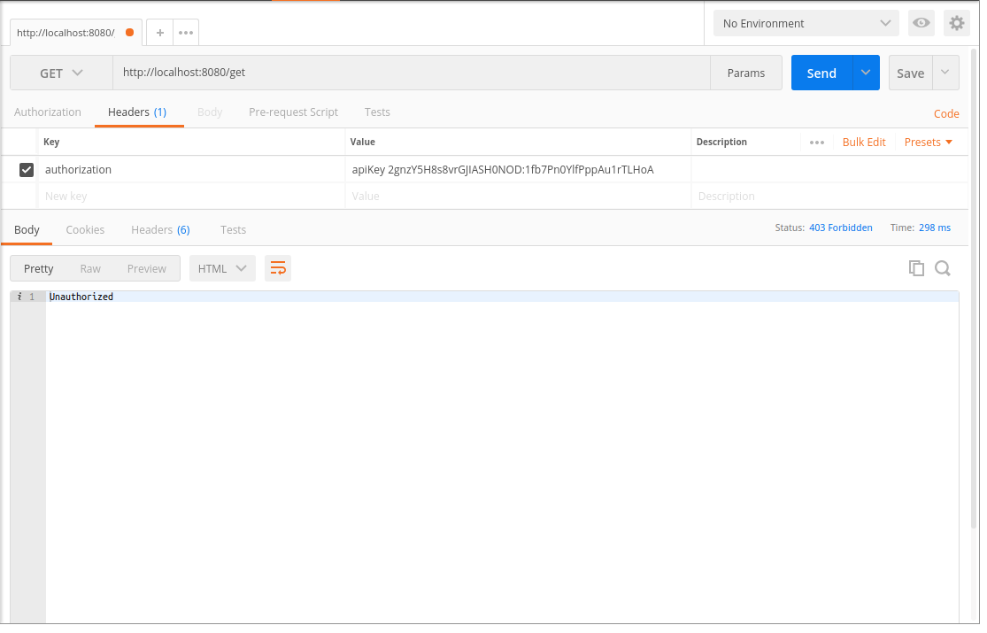The height and width of the screenshot is (633, 987).
Task: Copy response body to clipboard icon
Action: coord(916,268)
